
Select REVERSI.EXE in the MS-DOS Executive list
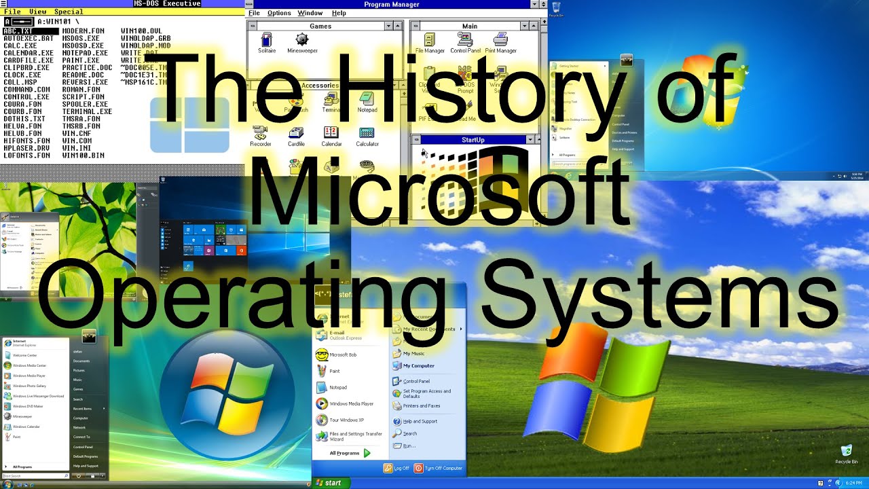[x=85, y=82]
